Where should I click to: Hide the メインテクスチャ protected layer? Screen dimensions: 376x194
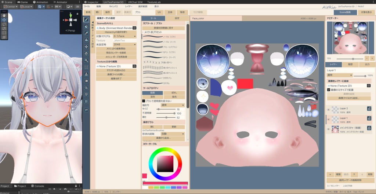329,129
